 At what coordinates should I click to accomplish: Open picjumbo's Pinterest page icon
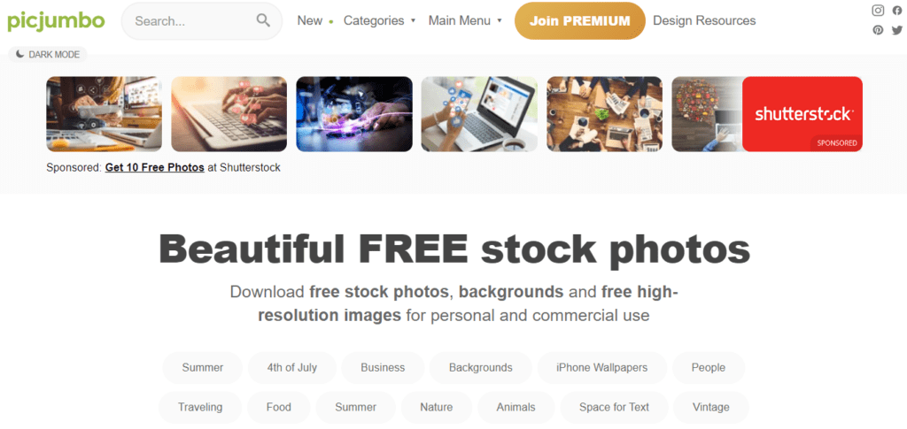[878, 30]
